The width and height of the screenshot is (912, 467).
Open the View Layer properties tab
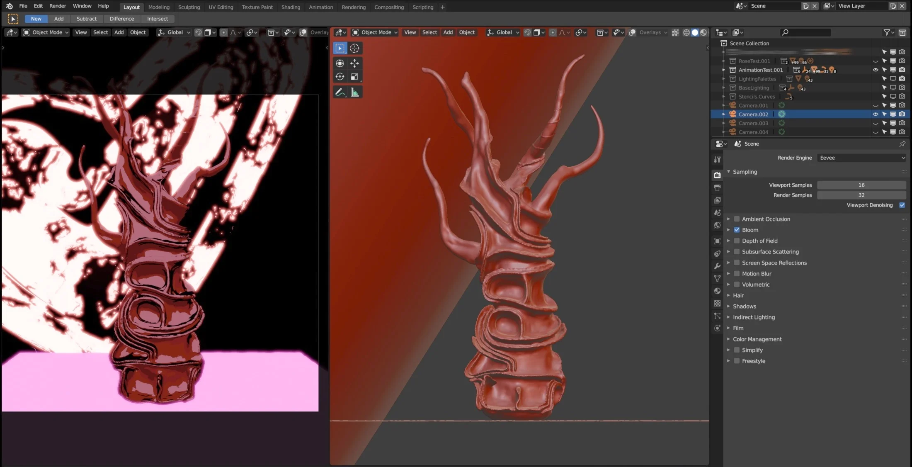click(717, 200)
